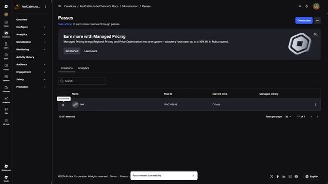The image size is (328, 184).
Task: Expand the Audience section
Action: [31, 64]
